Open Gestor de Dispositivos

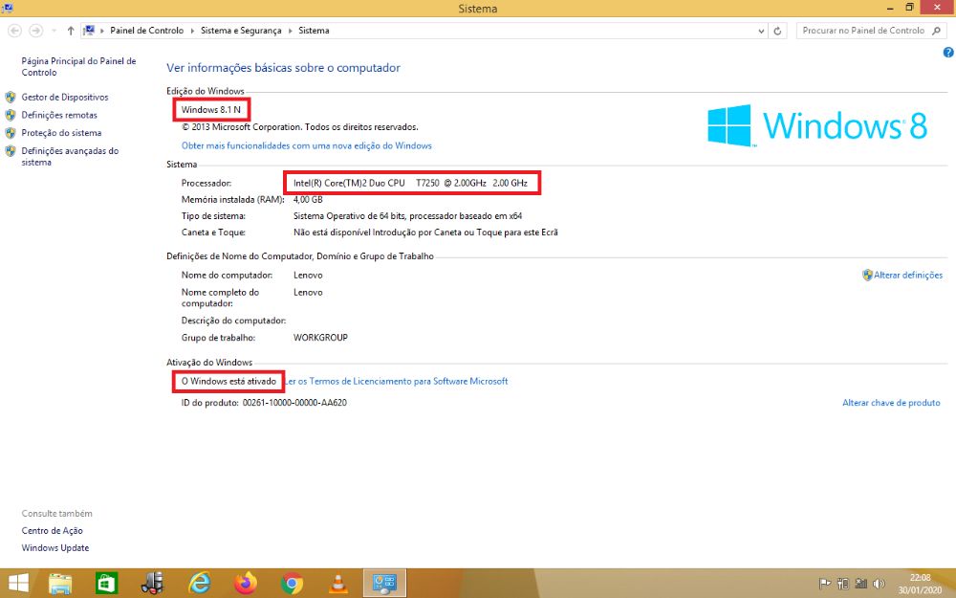coord(65,97)
